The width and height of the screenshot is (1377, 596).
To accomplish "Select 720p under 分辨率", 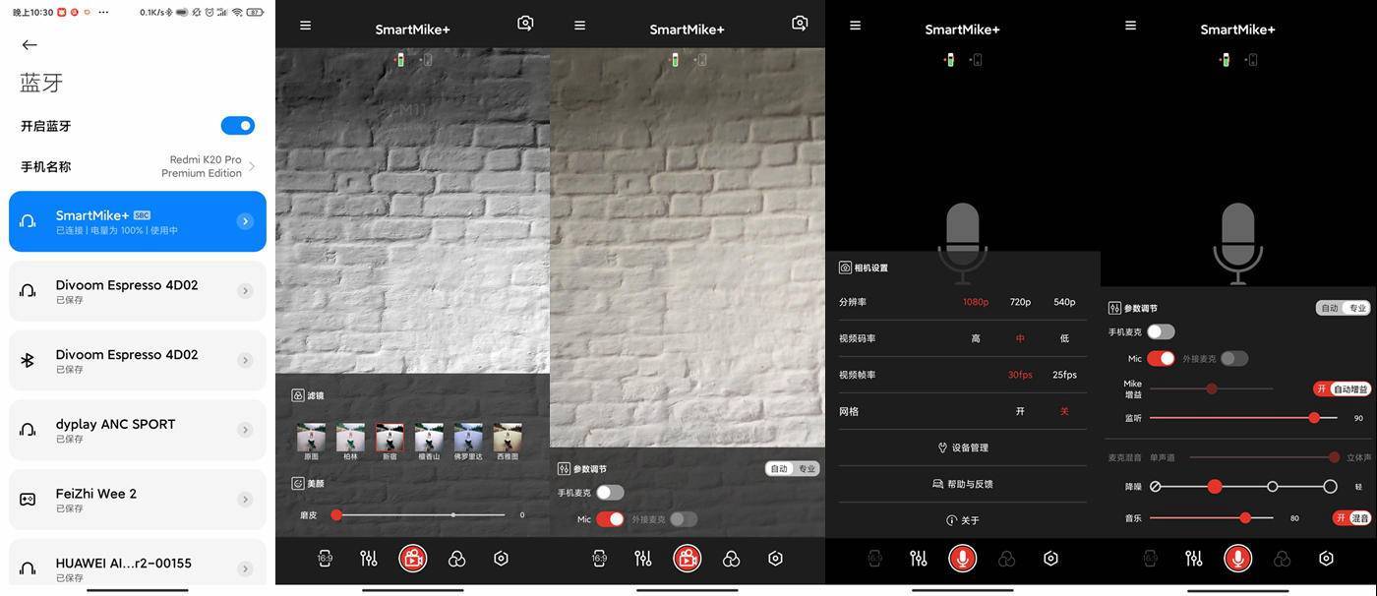I will click(x=1020, y=302).
